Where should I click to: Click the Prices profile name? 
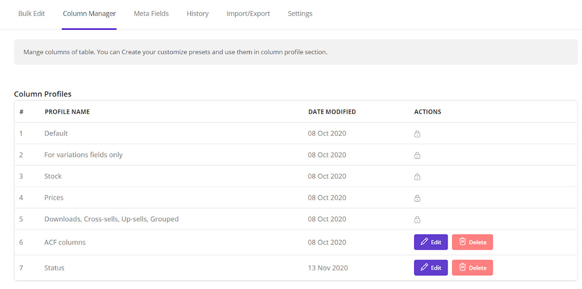54,197
